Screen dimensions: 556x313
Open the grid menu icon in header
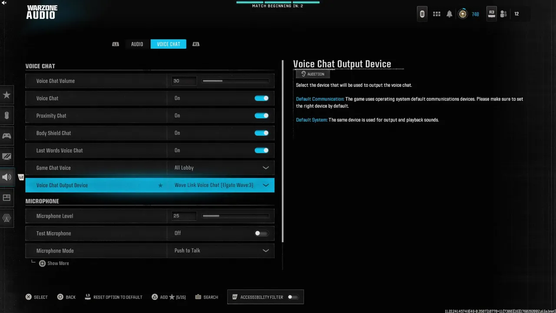[437, 14]
